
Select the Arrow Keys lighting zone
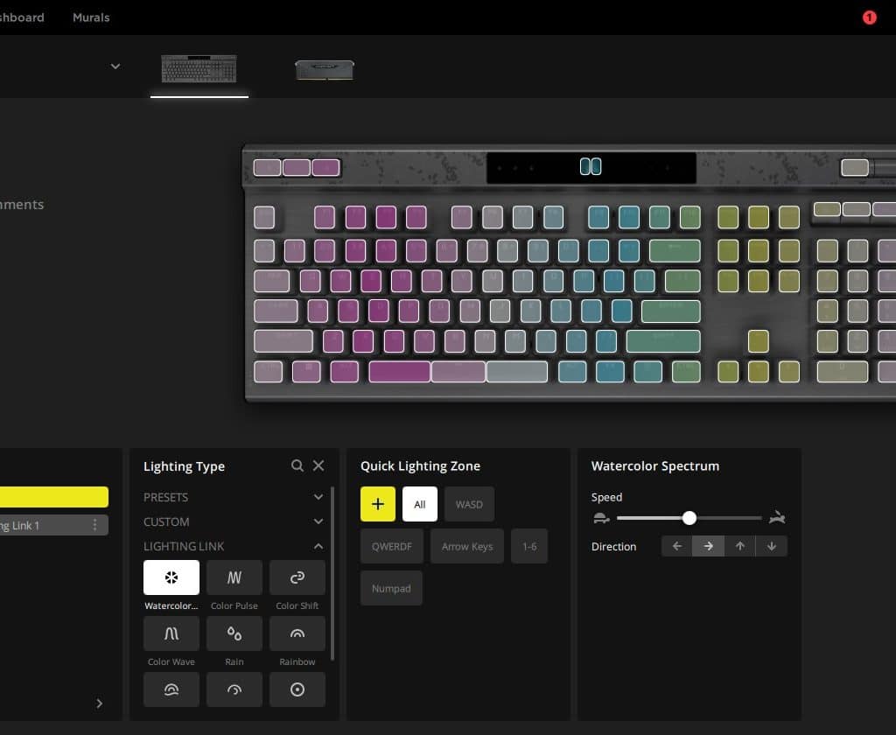click(467, 546)
